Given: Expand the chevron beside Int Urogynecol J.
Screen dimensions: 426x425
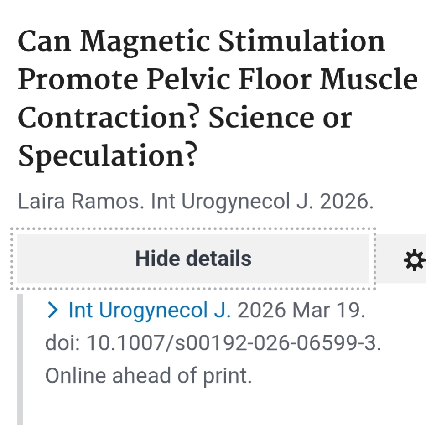Looking at the screenshot, I should coord(53,311).
